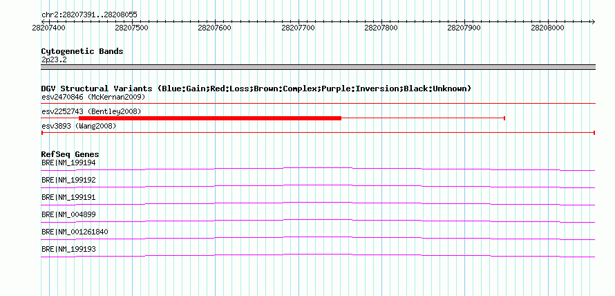Click the DGV Structural Variants track title
The width and height of the screenshot is (615, 296).
click(x=256, y=89)
